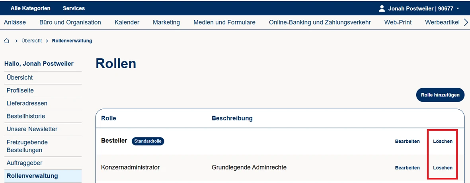Image resolution: width=470 pixels, height=183 pixels.
Task: Open Freizugebende Bestellungen in the sidebar
Action: click(27, 146)
